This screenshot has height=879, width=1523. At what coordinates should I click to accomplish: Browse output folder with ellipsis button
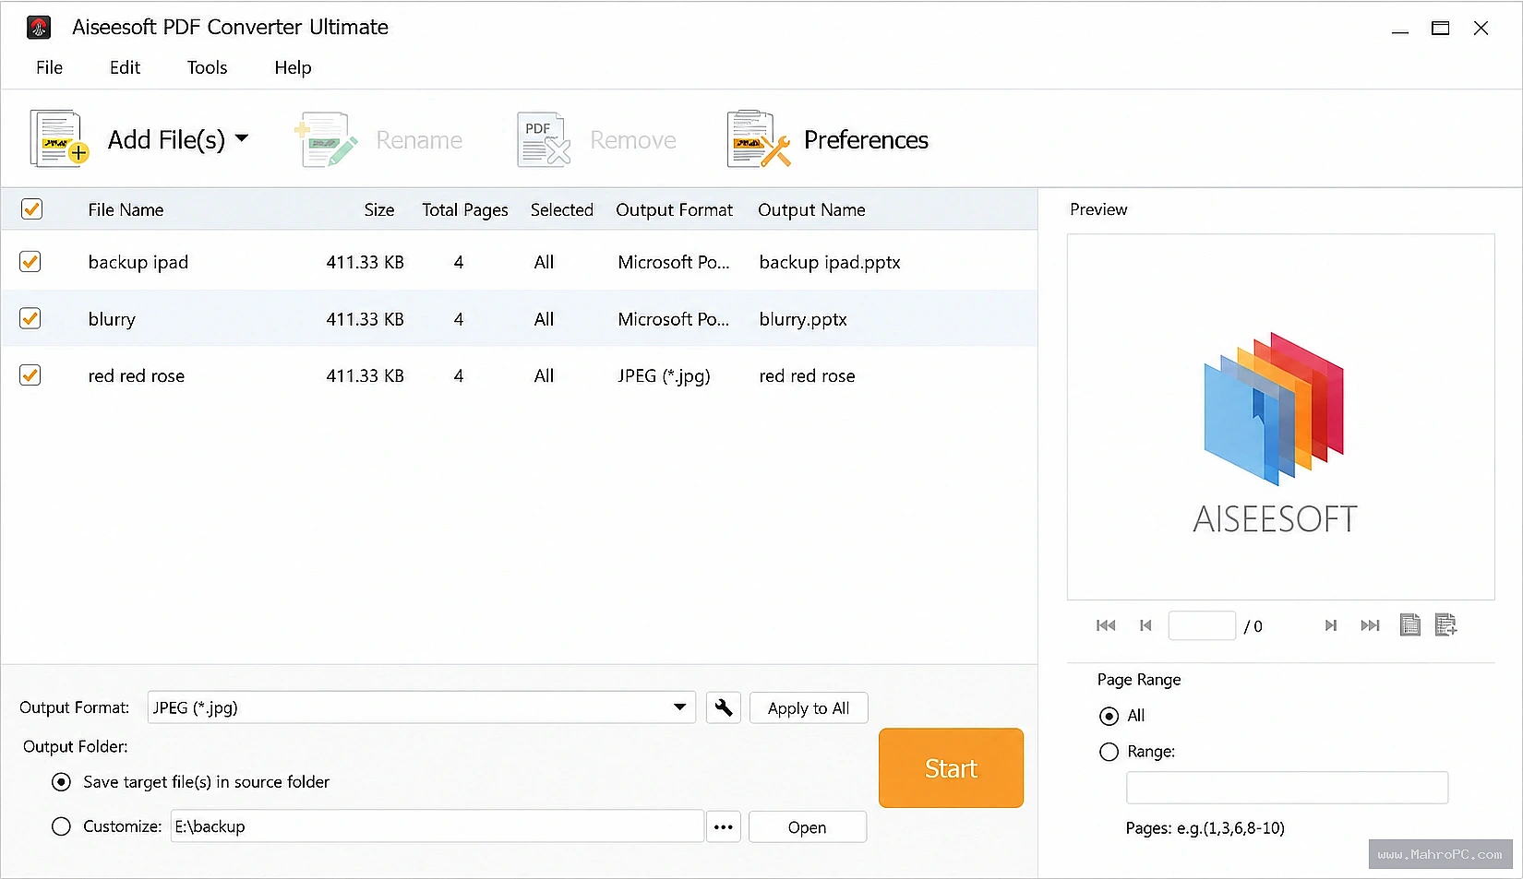(724, 826)
